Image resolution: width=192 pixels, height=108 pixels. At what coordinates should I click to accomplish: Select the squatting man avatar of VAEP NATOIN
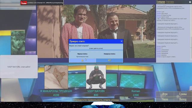pyautogui.click(x=96, y=77)
